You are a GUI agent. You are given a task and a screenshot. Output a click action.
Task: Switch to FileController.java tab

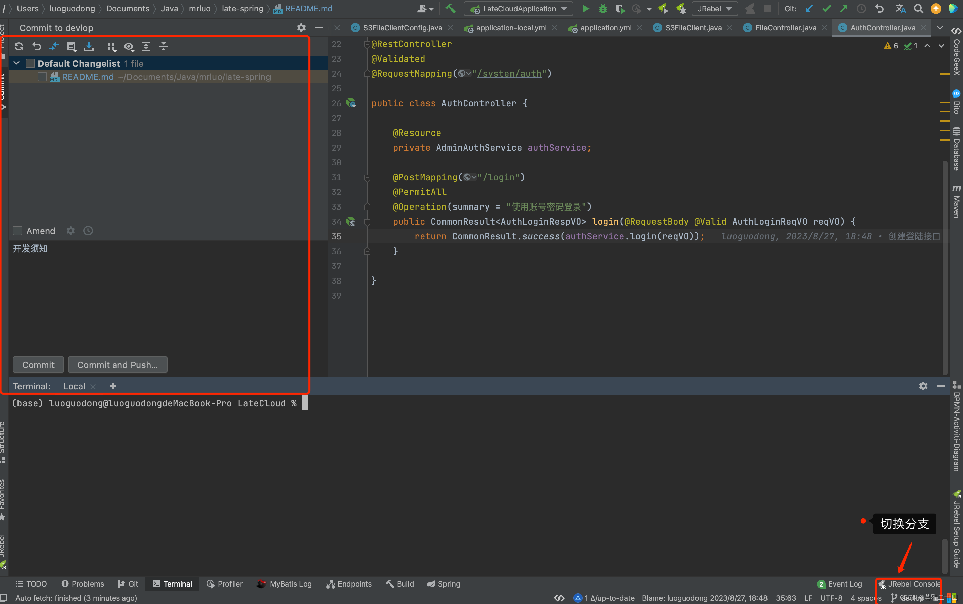tap(786, 28)
